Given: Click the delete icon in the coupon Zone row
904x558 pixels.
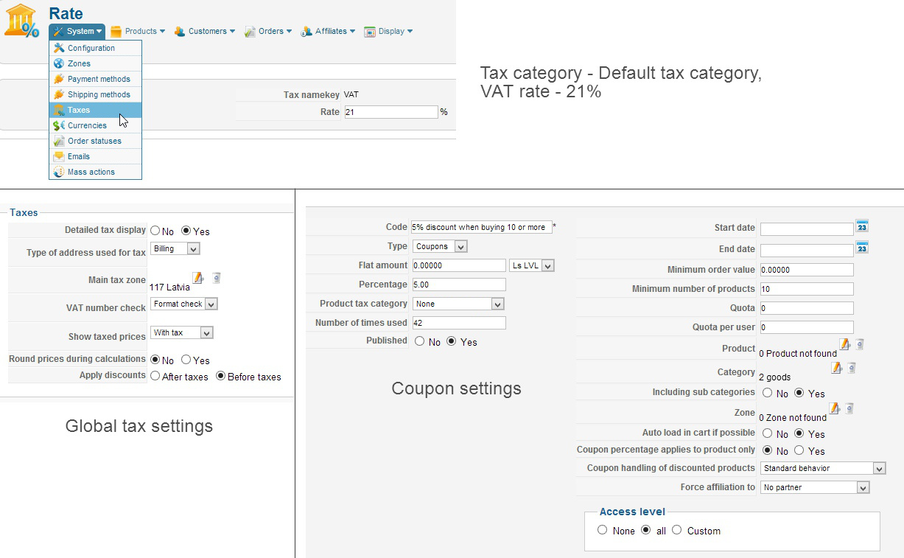Looking at the screenshot, I should [x=849, y=408].
